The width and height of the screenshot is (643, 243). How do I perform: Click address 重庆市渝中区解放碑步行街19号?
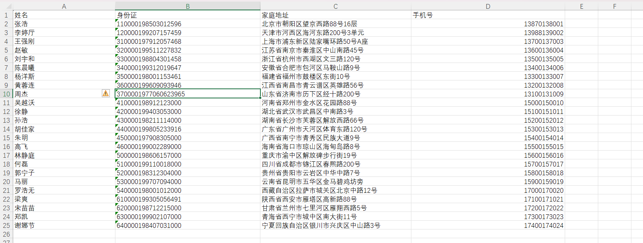pos(335,155)
